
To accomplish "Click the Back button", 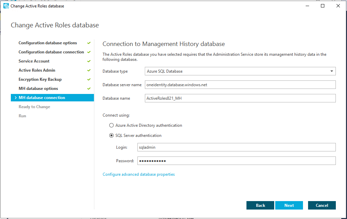I will pyautogui.click(x=260, y=205).
